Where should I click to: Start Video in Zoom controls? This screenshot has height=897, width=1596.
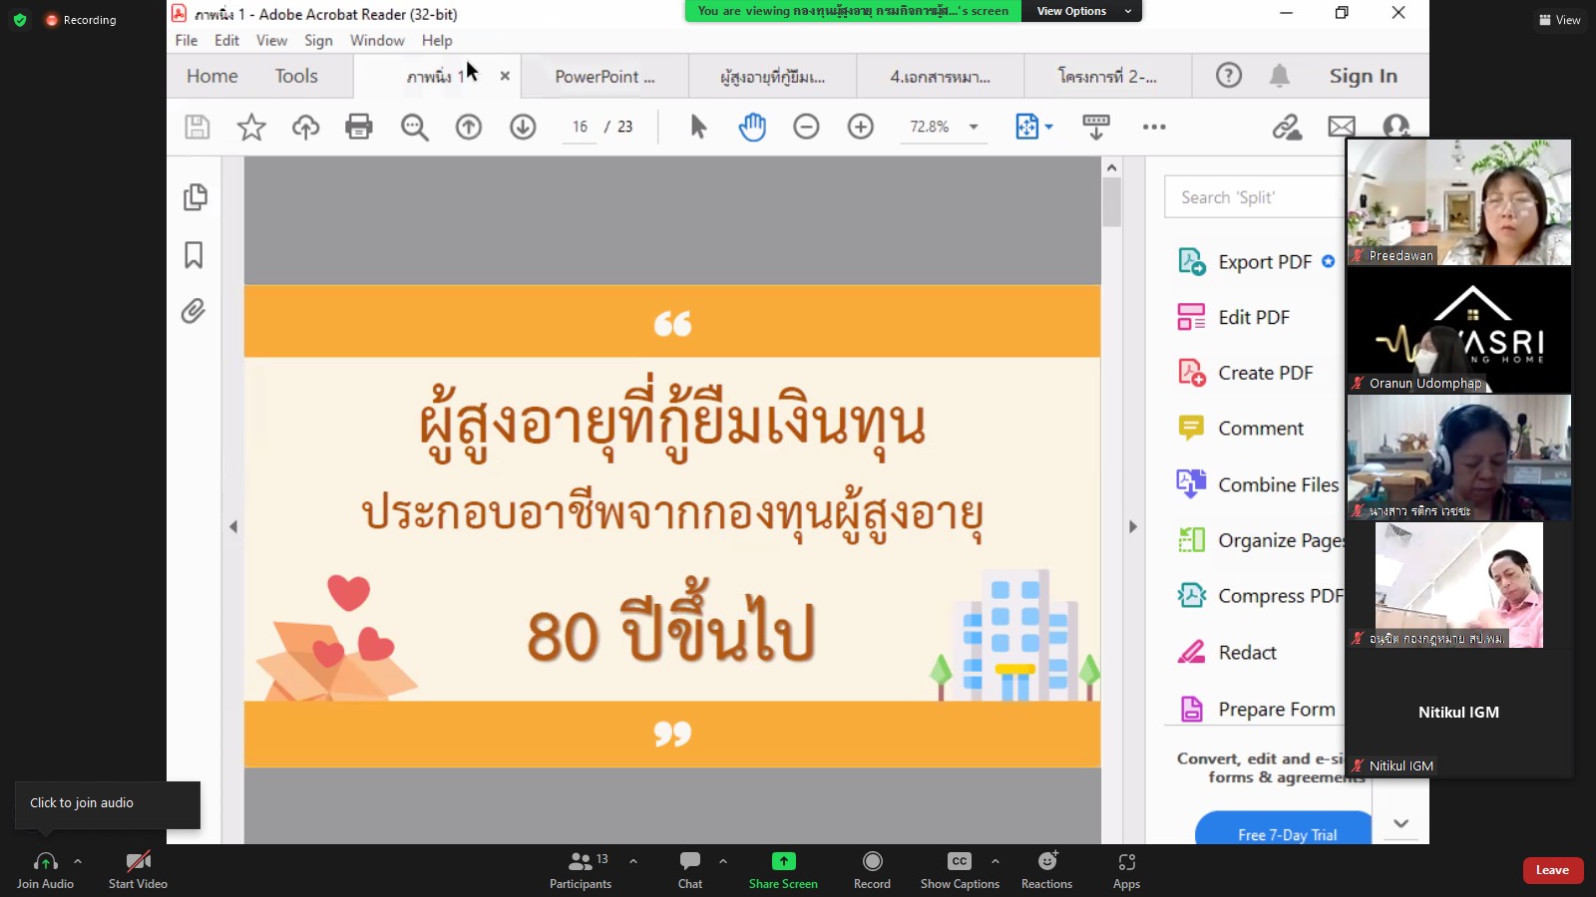[138, 870]
